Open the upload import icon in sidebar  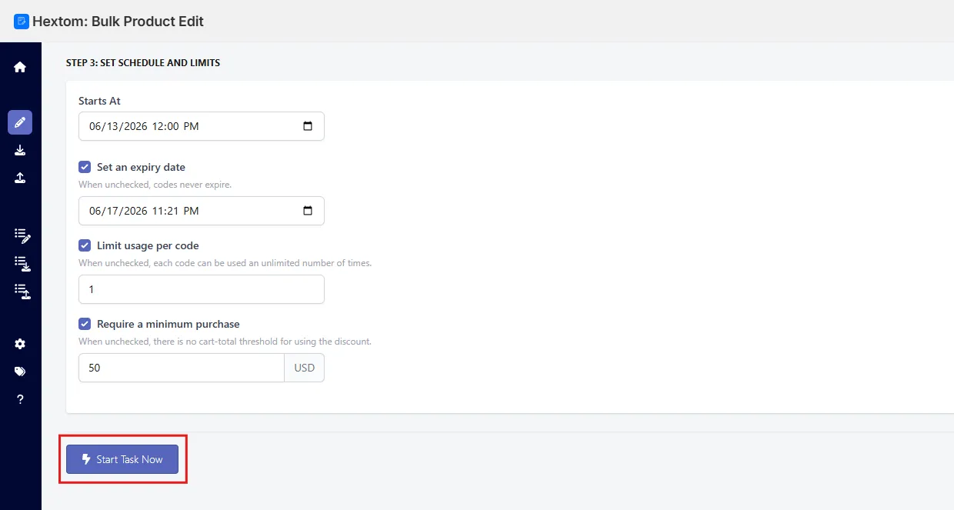tap(20, 178)
